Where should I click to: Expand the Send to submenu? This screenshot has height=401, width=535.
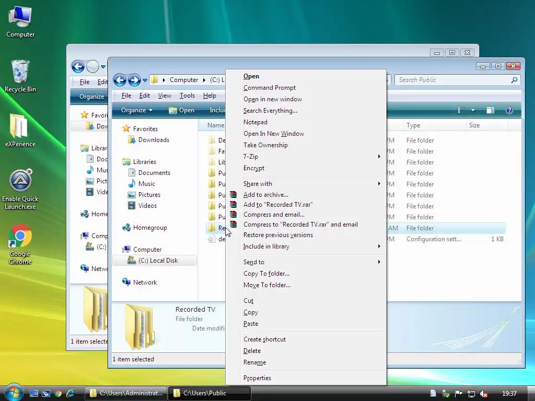(x=379, y=262)
